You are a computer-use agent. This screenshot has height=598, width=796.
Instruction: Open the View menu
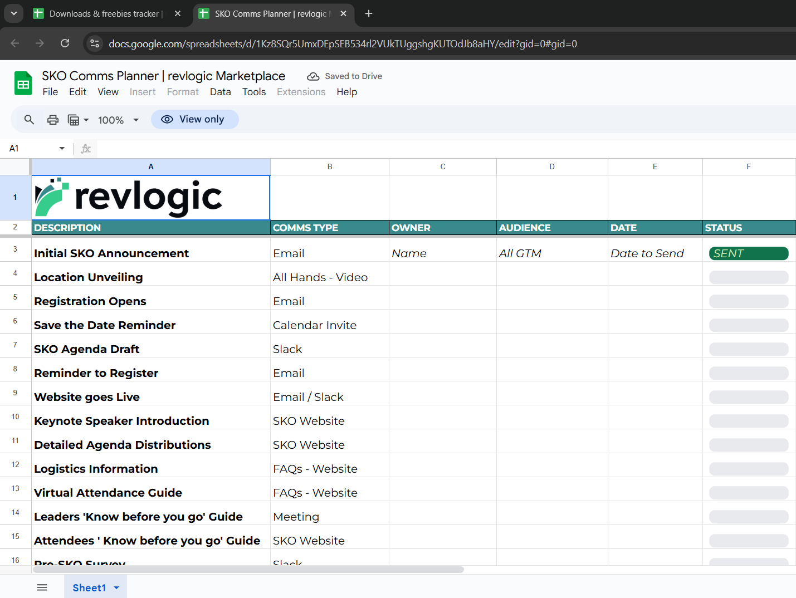pos(108,92)
